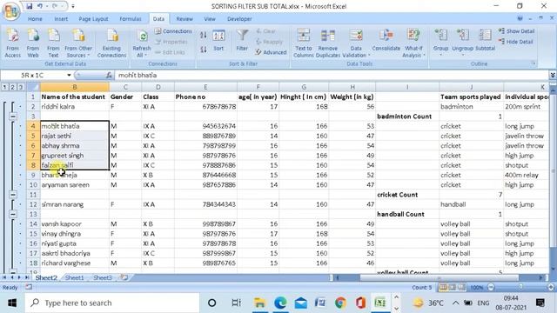This screenshot has width=557, height=313.
Task: Open Existing Connections
Action: click(111, 43)
